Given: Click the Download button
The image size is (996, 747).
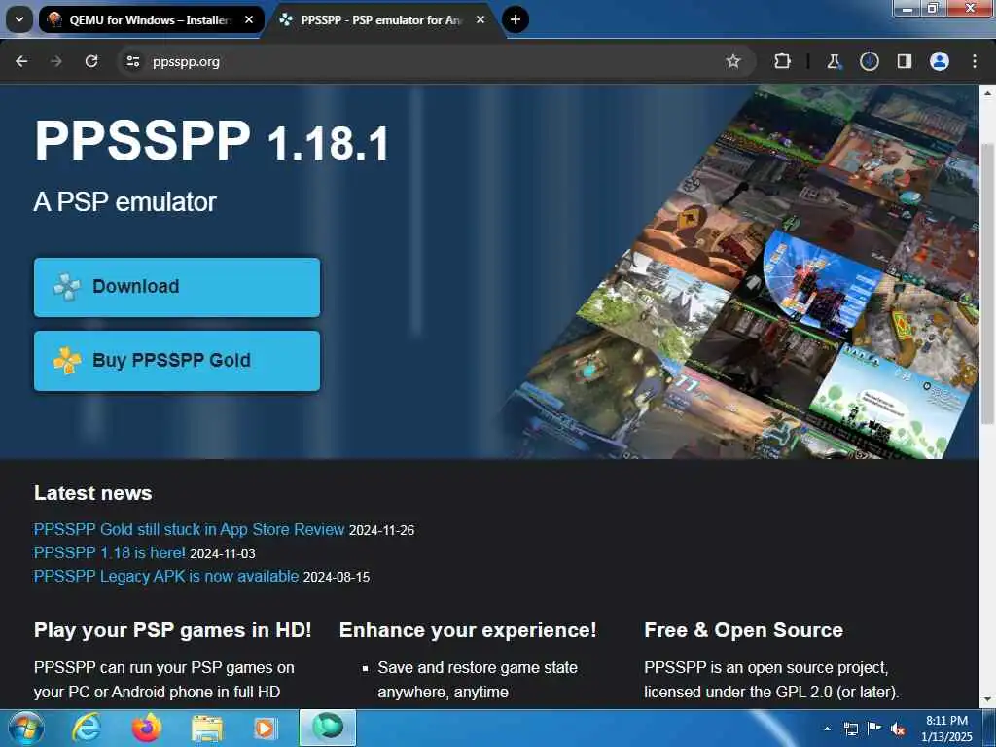Looking at the screenshot, I should [177, 287].
